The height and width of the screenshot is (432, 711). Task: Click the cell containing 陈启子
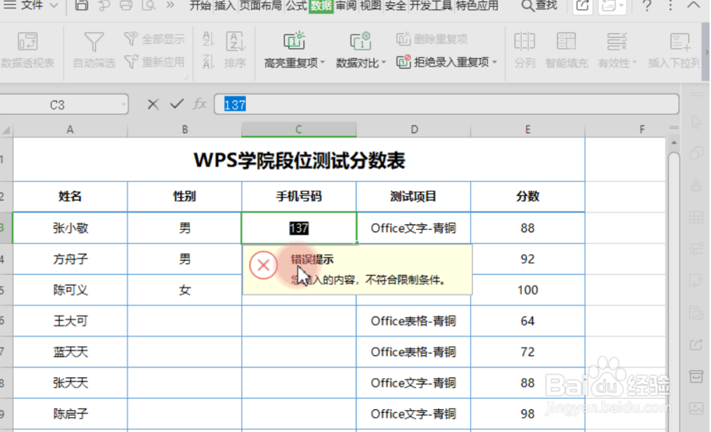pos(70,414)
